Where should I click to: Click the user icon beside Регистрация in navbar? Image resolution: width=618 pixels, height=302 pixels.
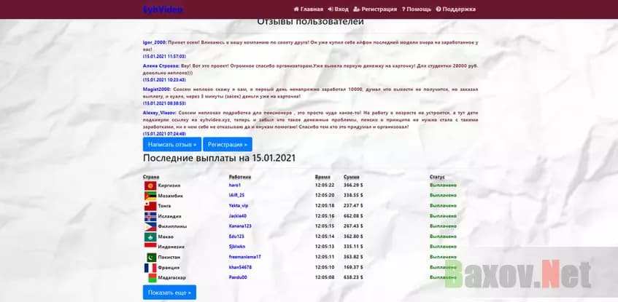(356, 9)
